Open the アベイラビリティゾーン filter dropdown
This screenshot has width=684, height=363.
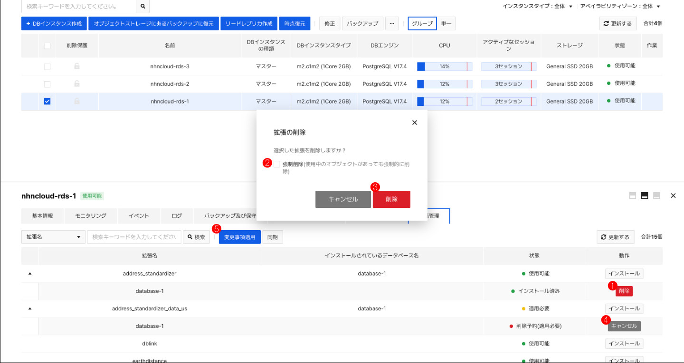tap(620, 6)
